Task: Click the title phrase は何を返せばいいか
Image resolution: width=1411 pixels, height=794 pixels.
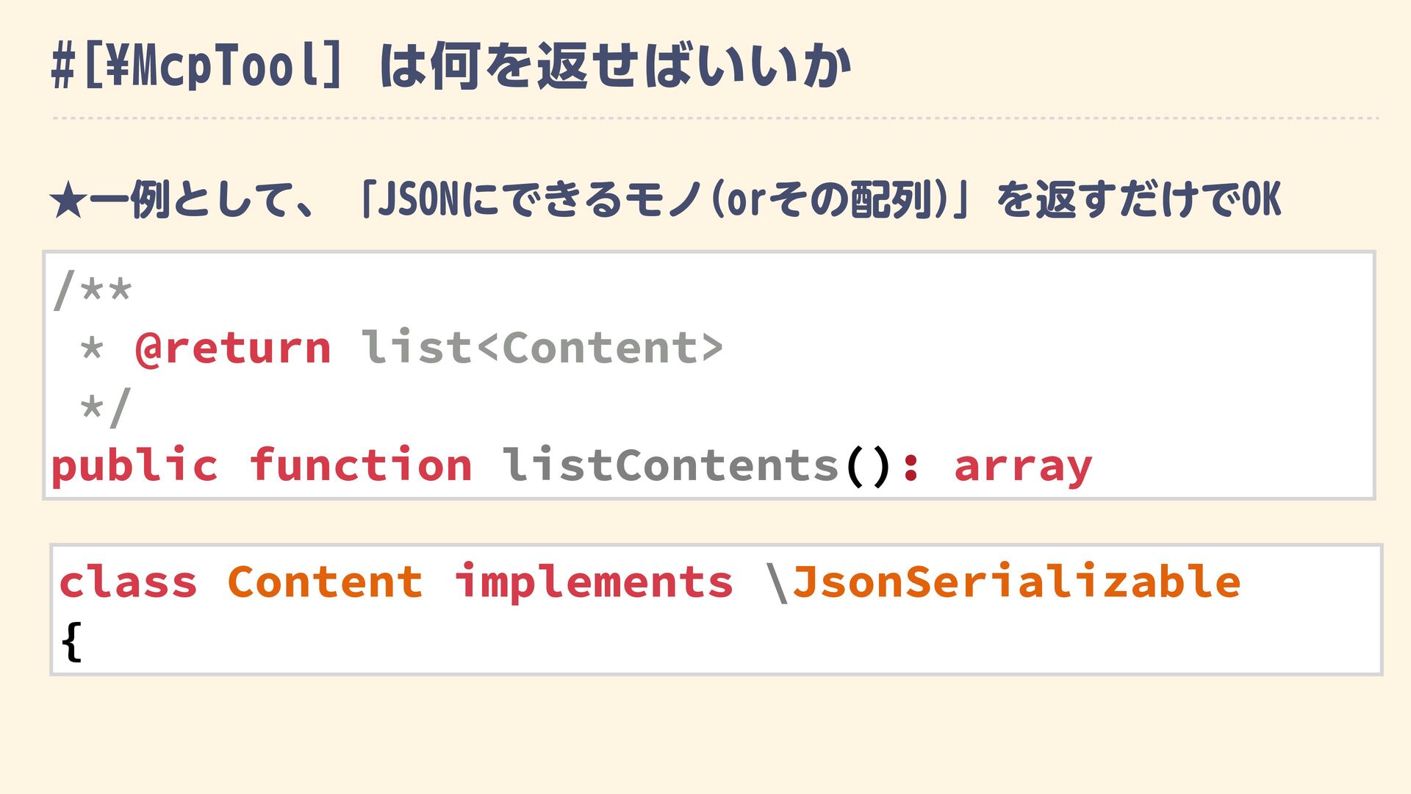Action: pos(615,66)
